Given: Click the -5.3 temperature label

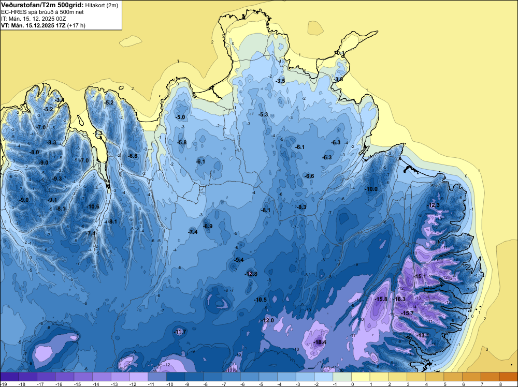Looking at the screenshot, I should [263, 114].
